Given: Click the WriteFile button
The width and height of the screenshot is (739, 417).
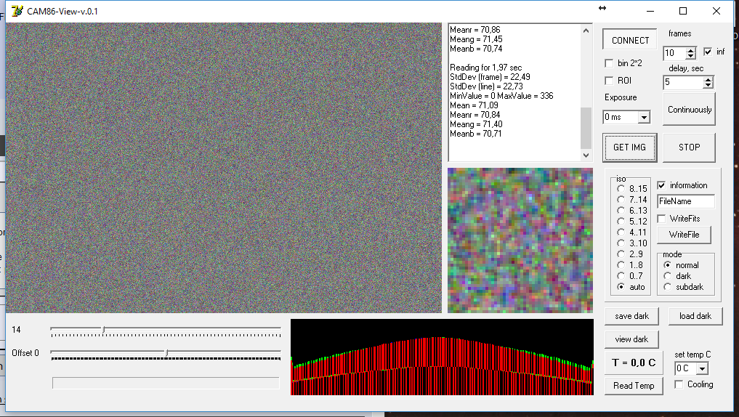Looking at the screenshot, I should 684,235.
